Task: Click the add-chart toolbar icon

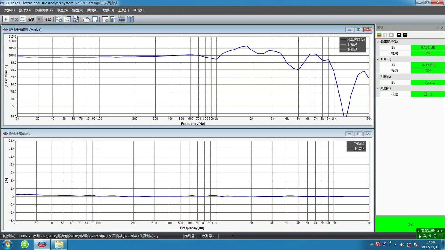Action: (113, 19)
